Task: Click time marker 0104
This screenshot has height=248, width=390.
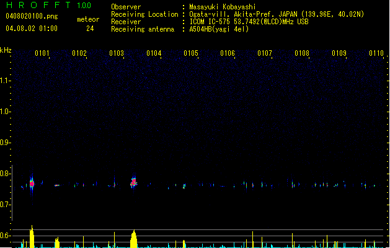Action: (154, 53)
